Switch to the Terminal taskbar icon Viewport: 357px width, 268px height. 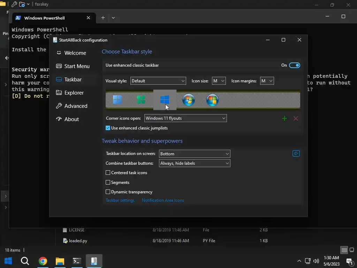pos(77,261)
